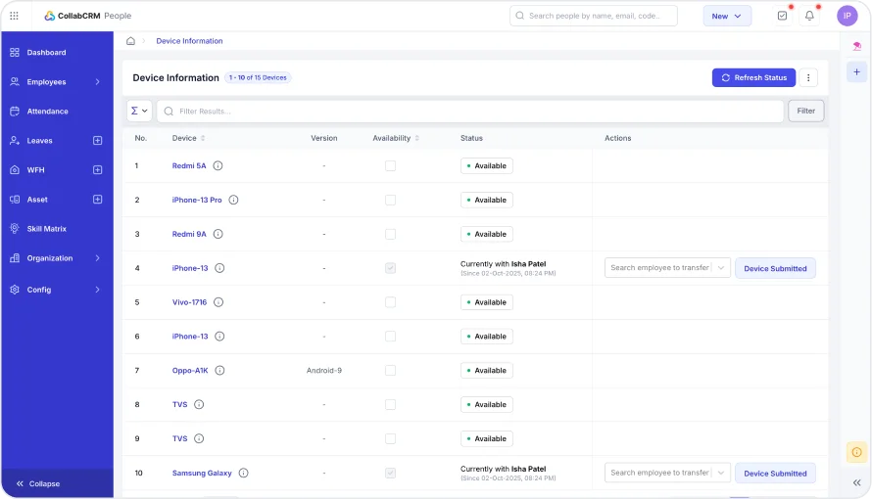Toggle availability checkbox for Redmi 9A
872x499 pixels.
[x=390, y=234]
